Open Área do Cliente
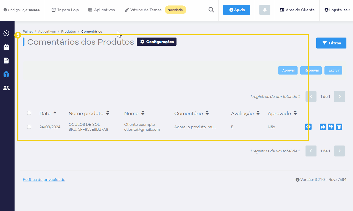 point(297,10)
